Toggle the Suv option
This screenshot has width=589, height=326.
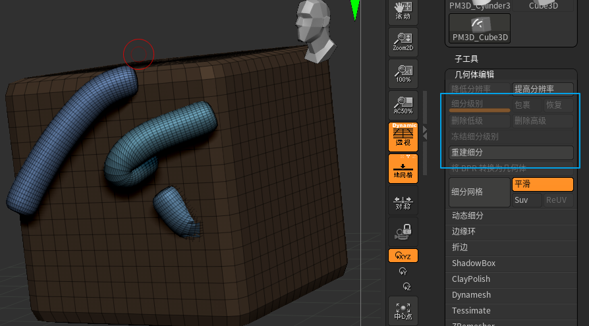(527, 200)
